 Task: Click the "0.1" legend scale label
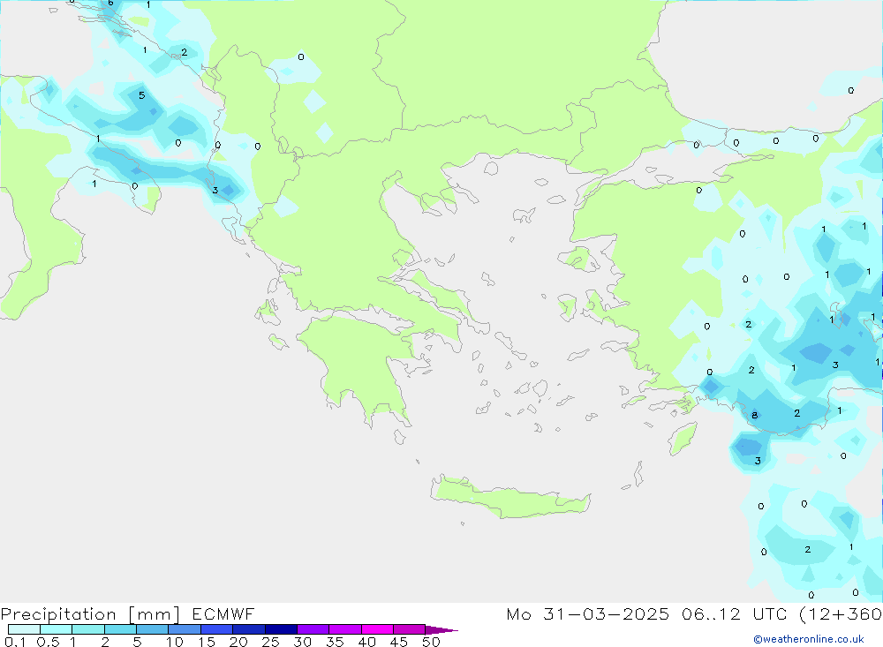(15, 642)
